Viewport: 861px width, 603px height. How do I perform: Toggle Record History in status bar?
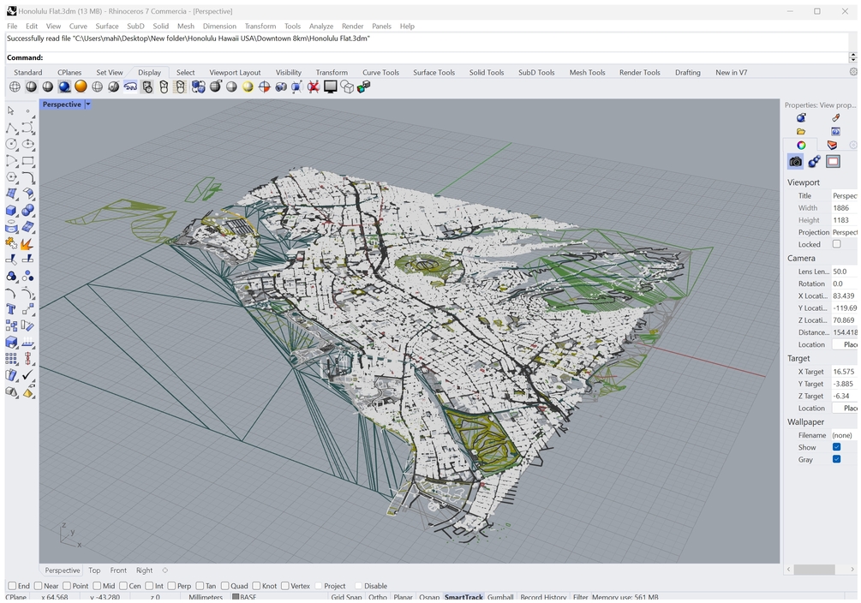coord(543,597)
